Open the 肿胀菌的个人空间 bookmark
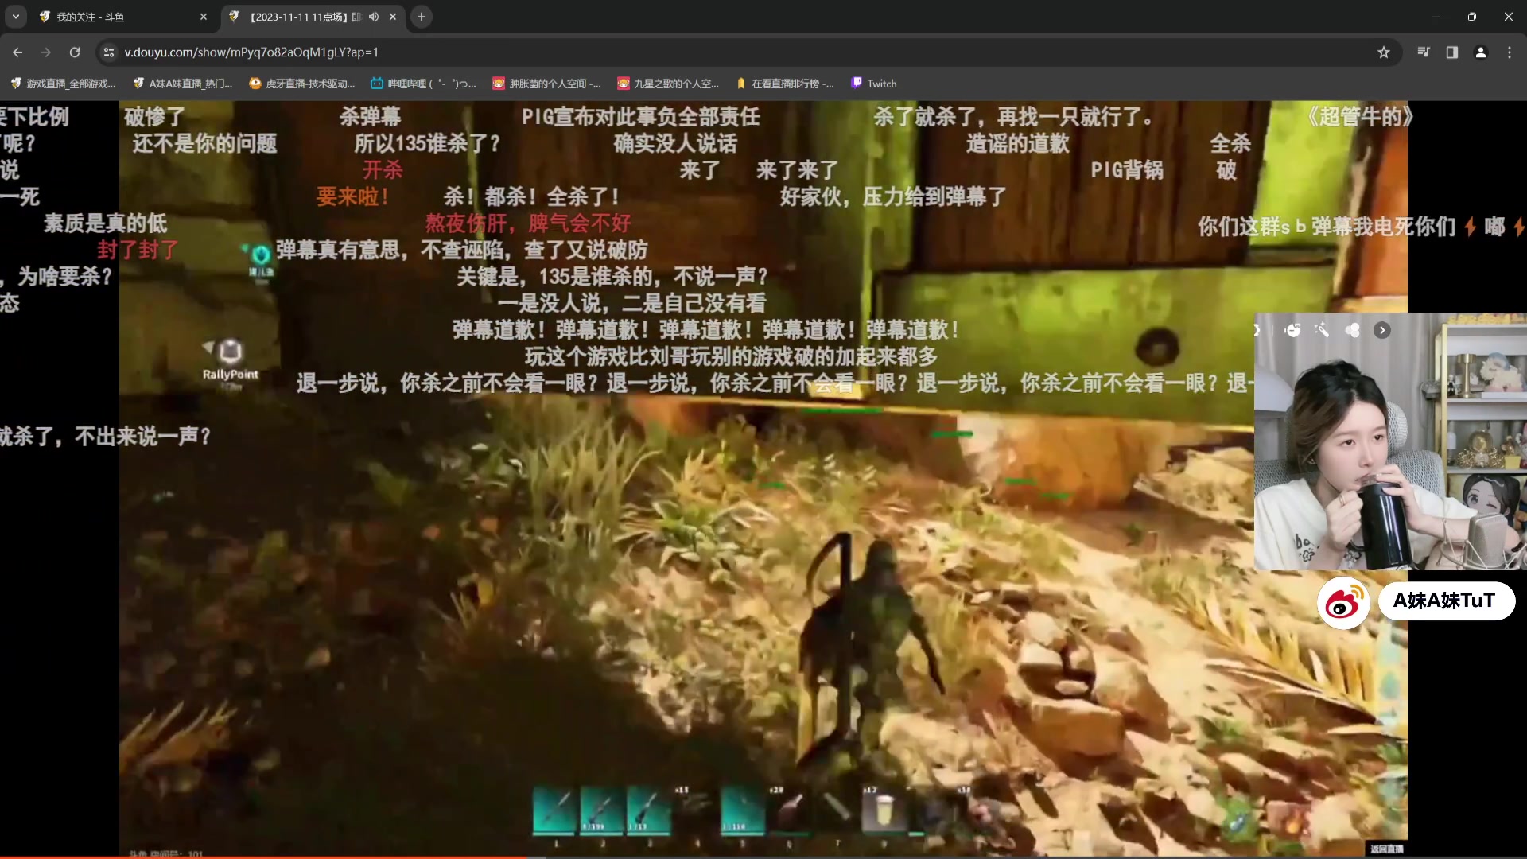Viewport: 1527px width, 859px height. 546,84
